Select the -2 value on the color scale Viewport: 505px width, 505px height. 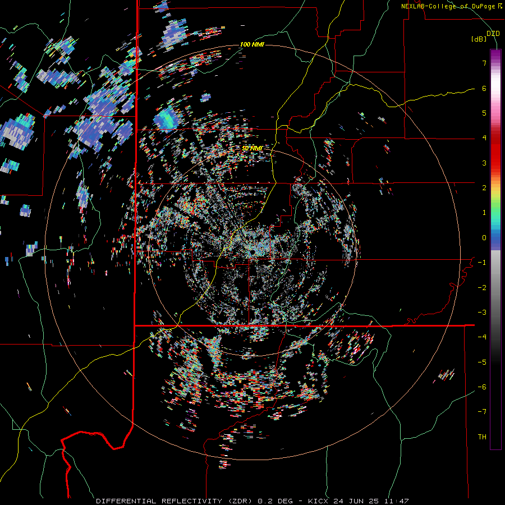(x=482, y=288)
